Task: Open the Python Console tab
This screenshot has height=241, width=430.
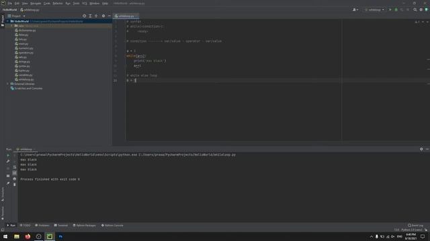Action: 112,226
